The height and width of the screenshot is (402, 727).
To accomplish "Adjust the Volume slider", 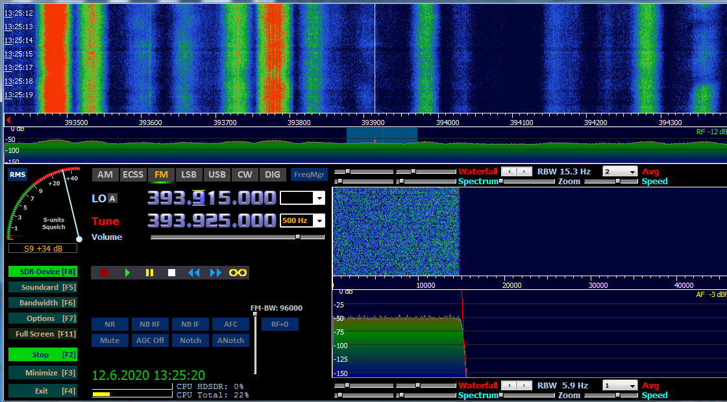I will pos(238,237).
